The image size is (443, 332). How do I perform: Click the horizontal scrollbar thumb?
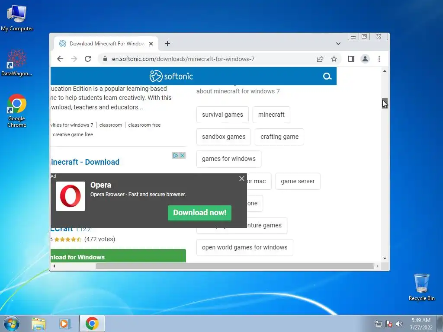[x=234, y=266]
